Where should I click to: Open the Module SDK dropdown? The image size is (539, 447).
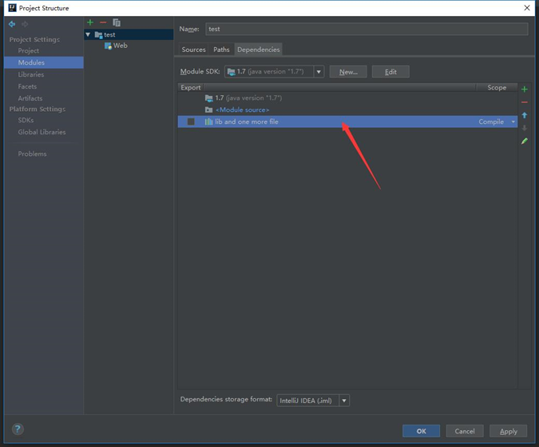319,72
